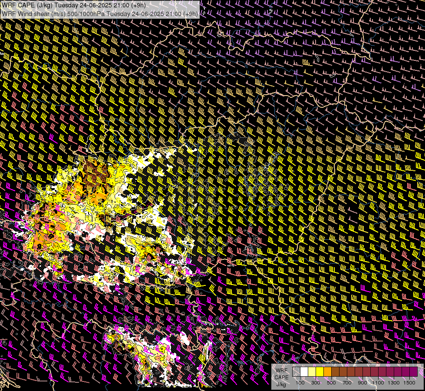Click the 1500 legend value label

409,383
